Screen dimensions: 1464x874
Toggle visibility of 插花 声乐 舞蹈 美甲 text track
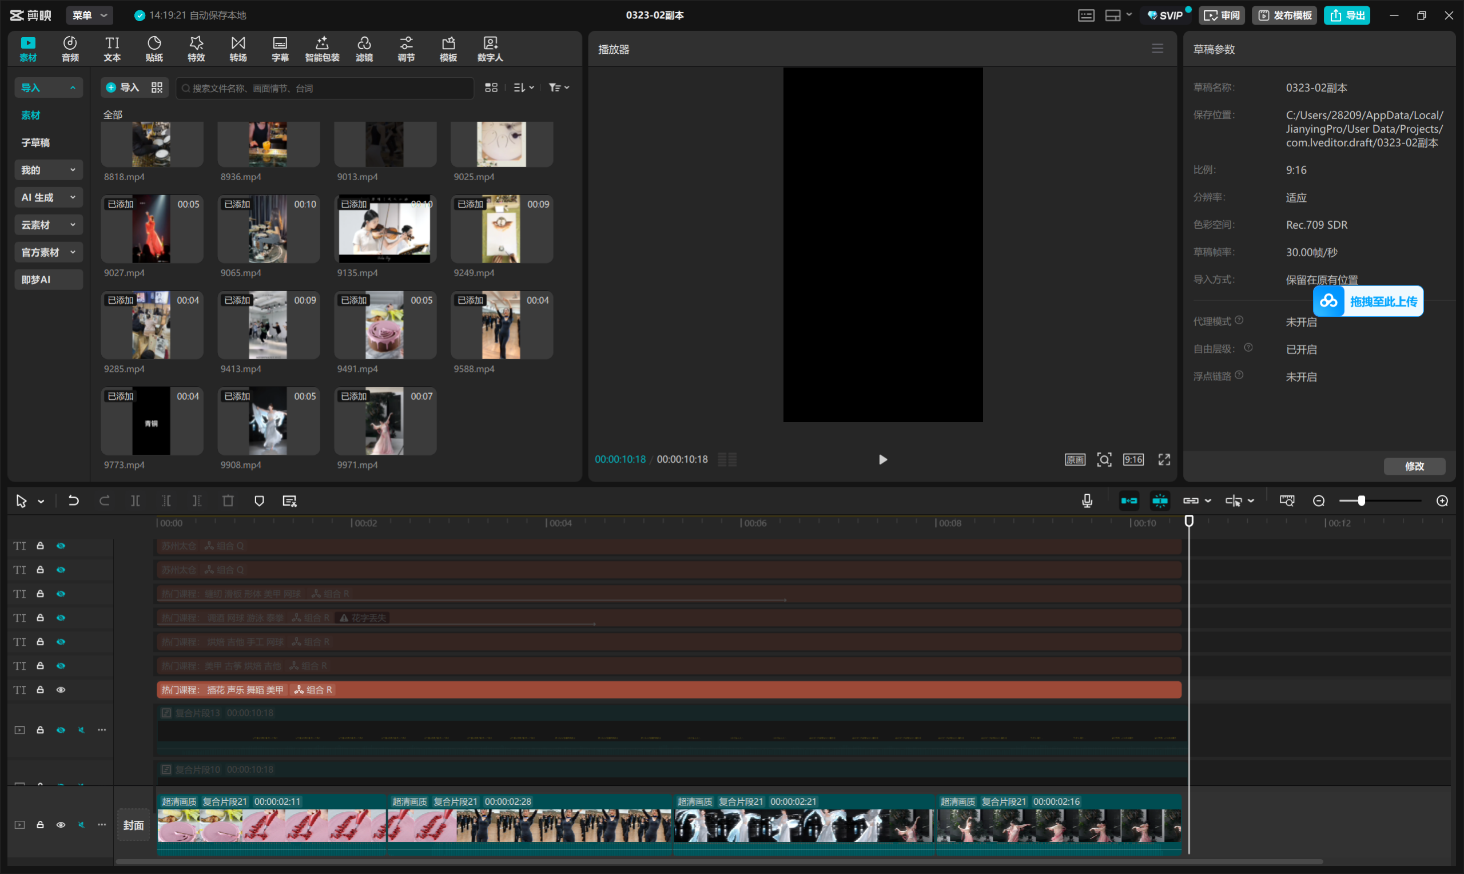click(61, 690)
